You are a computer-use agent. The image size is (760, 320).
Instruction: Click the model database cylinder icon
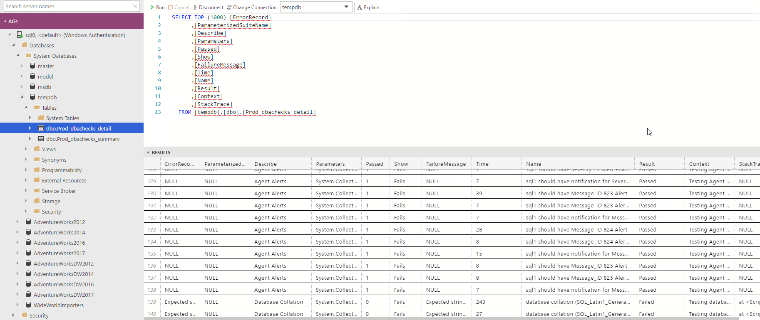[x=32, y=76]
